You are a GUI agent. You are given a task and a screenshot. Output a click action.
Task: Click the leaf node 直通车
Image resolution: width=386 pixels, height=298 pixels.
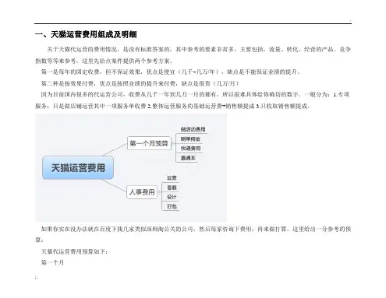pos(188,158)
